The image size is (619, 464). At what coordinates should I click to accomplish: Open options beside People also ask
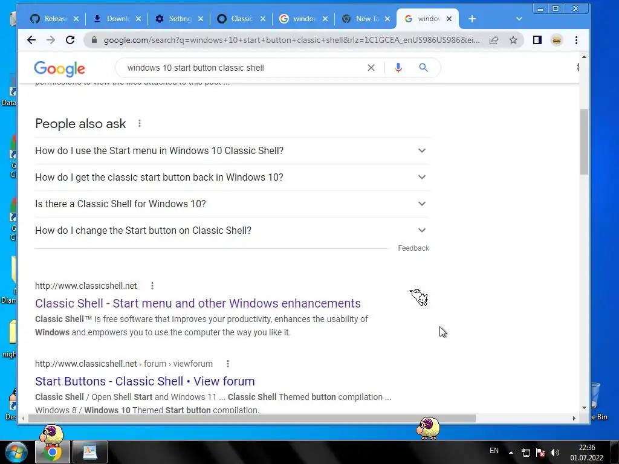point(140,123)
